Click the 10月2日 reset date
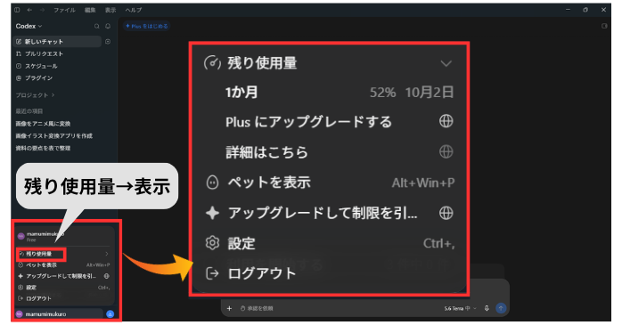The width and height of the screenshot is (622, 325). pos(430,93)
